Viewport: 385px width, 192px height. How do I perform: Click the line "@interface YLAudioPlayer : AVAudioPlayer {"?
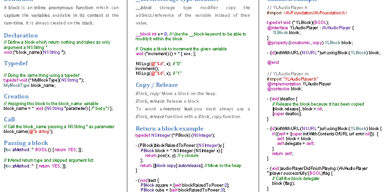(x=310, y=28)
